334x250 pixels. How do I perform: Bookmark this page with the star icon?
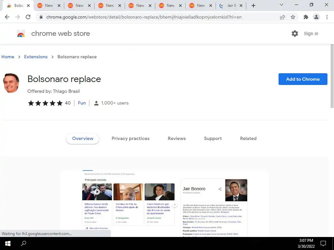[293, 17]
